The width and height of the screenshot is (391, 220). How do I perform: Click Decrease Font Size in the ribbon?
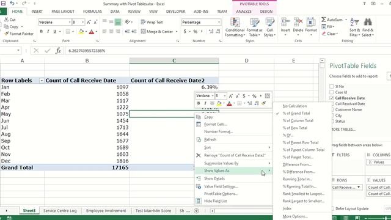[95, 22]
